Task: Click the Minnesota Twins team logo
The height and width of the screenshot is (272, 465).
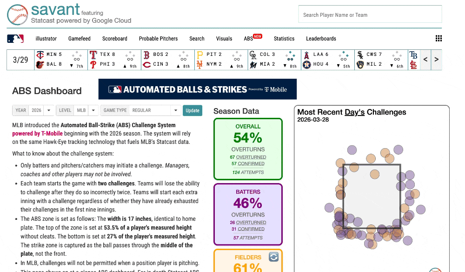Action: click(40, 54)
